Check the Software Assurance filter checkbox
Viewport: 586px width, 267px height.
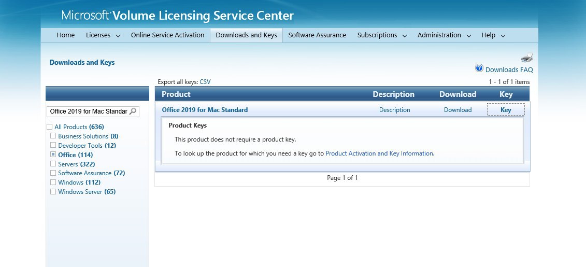pos(53,173)
